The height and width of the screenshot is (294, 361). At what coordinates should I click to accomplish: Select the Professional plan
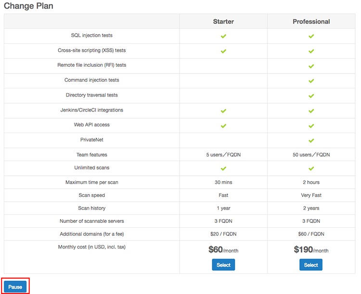(311, 265)
